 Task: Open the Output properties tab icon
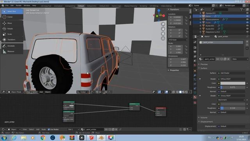[x=195, y=52]
